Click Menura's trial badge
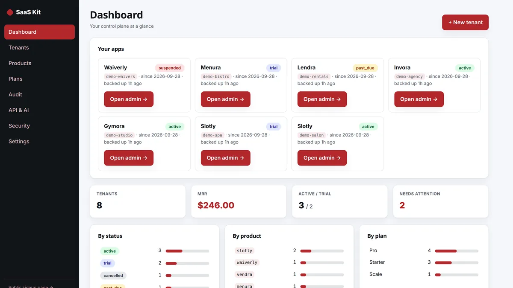The image size is (513, 288). pos(274,68)
